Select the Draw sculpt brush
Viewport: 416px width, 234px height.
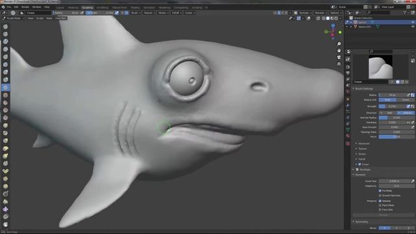tap(5, 27)
